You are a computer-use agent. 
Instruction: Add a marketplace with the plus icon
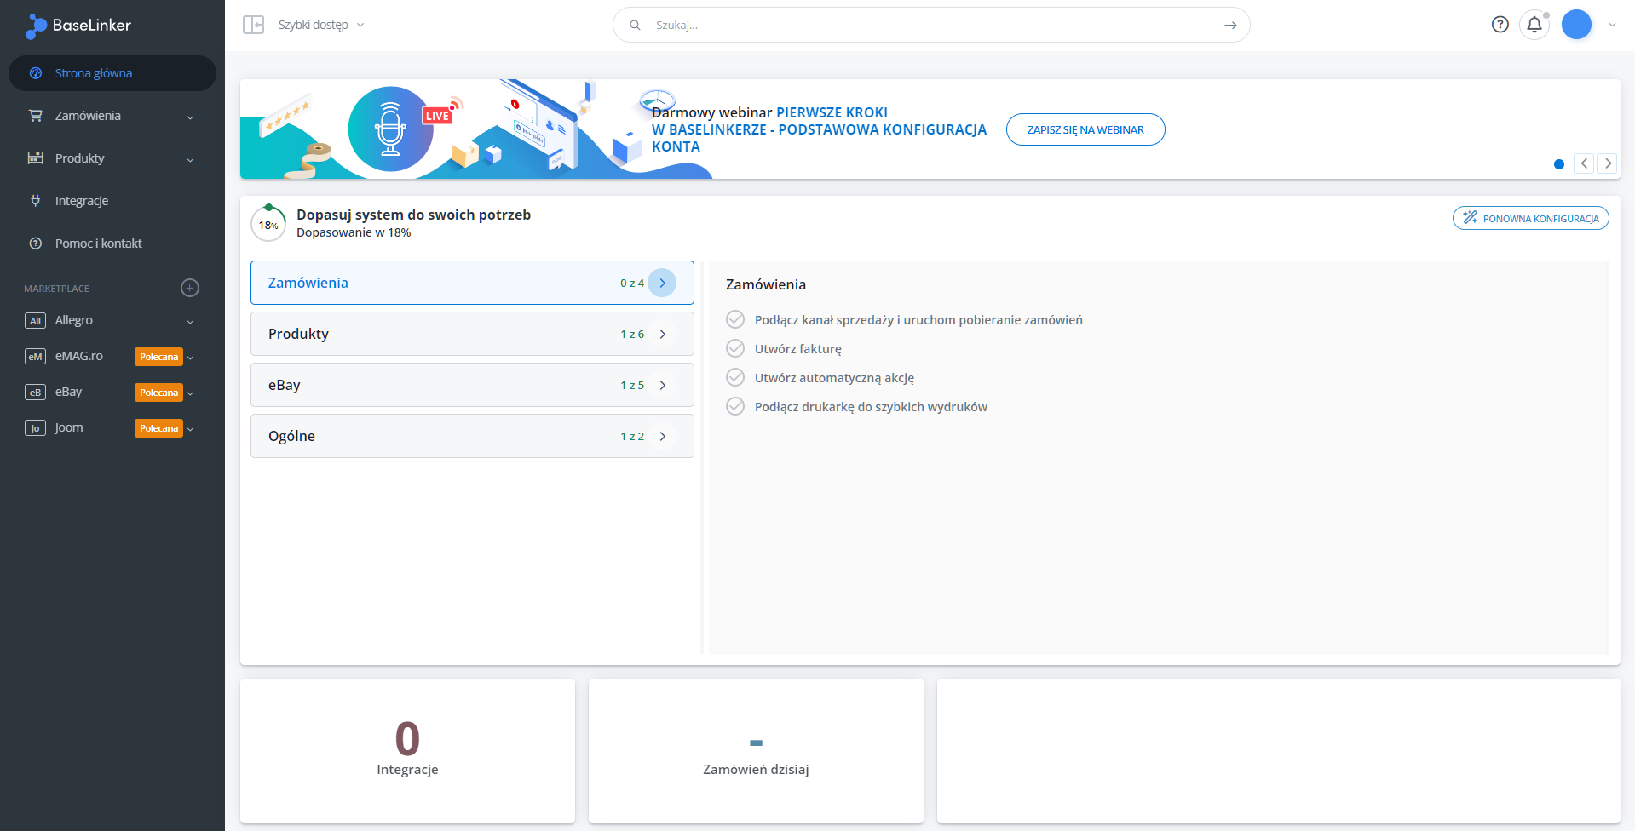[190, 288]
